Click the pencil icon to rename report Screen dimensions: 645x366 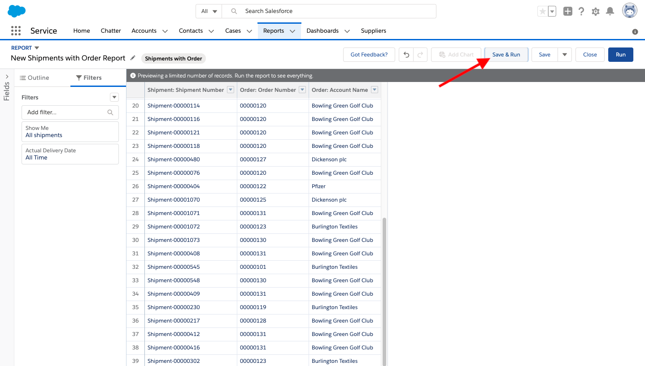(x=133, y=58)
